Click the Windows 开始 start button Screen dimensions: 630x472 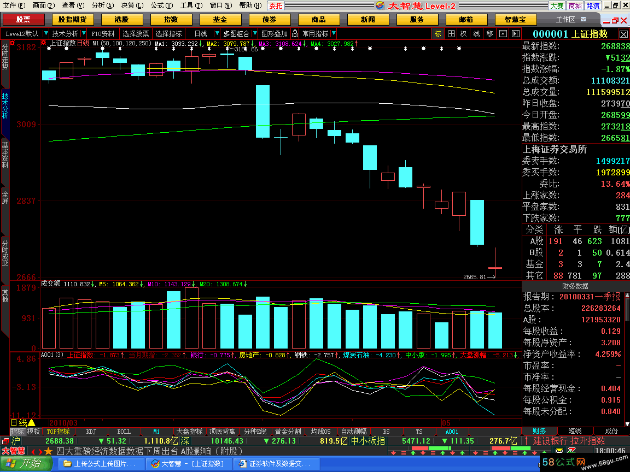26,464
